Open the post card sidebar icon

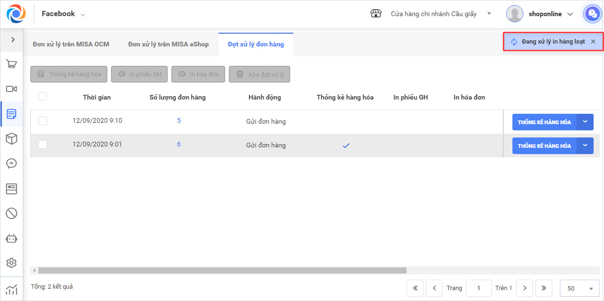(x=11, y=189)
